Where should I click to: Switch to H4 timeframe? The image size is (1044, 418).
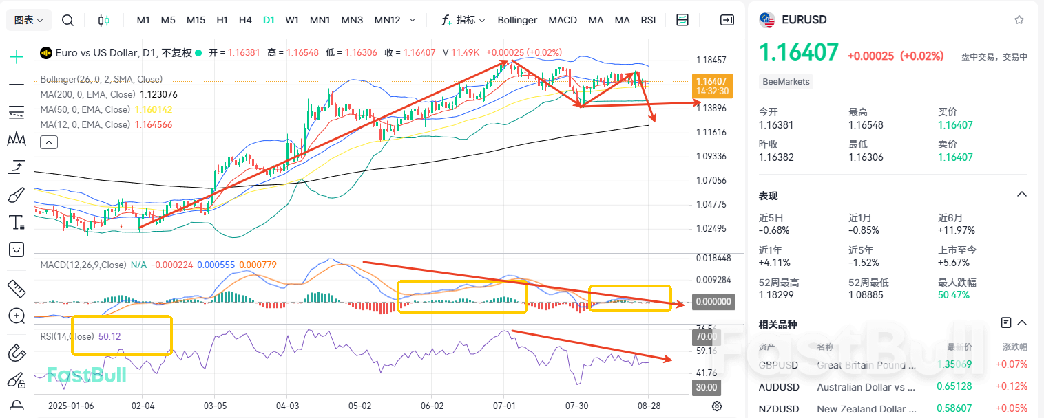click(x=245, y=20)
